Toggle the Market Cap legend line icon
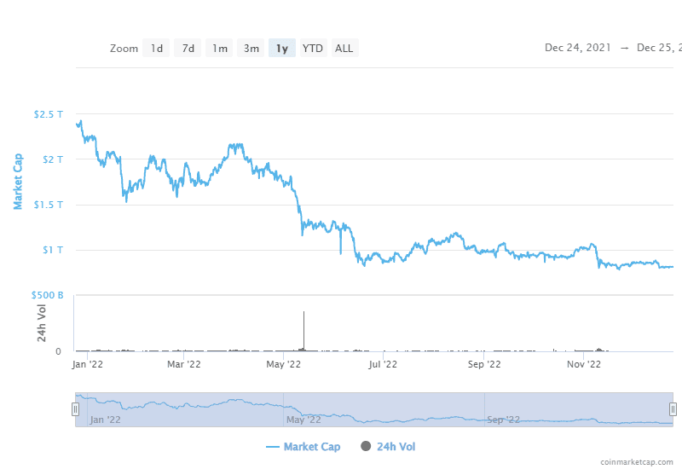682x469 pixels. pyautogui.click(x=273, y=447)
